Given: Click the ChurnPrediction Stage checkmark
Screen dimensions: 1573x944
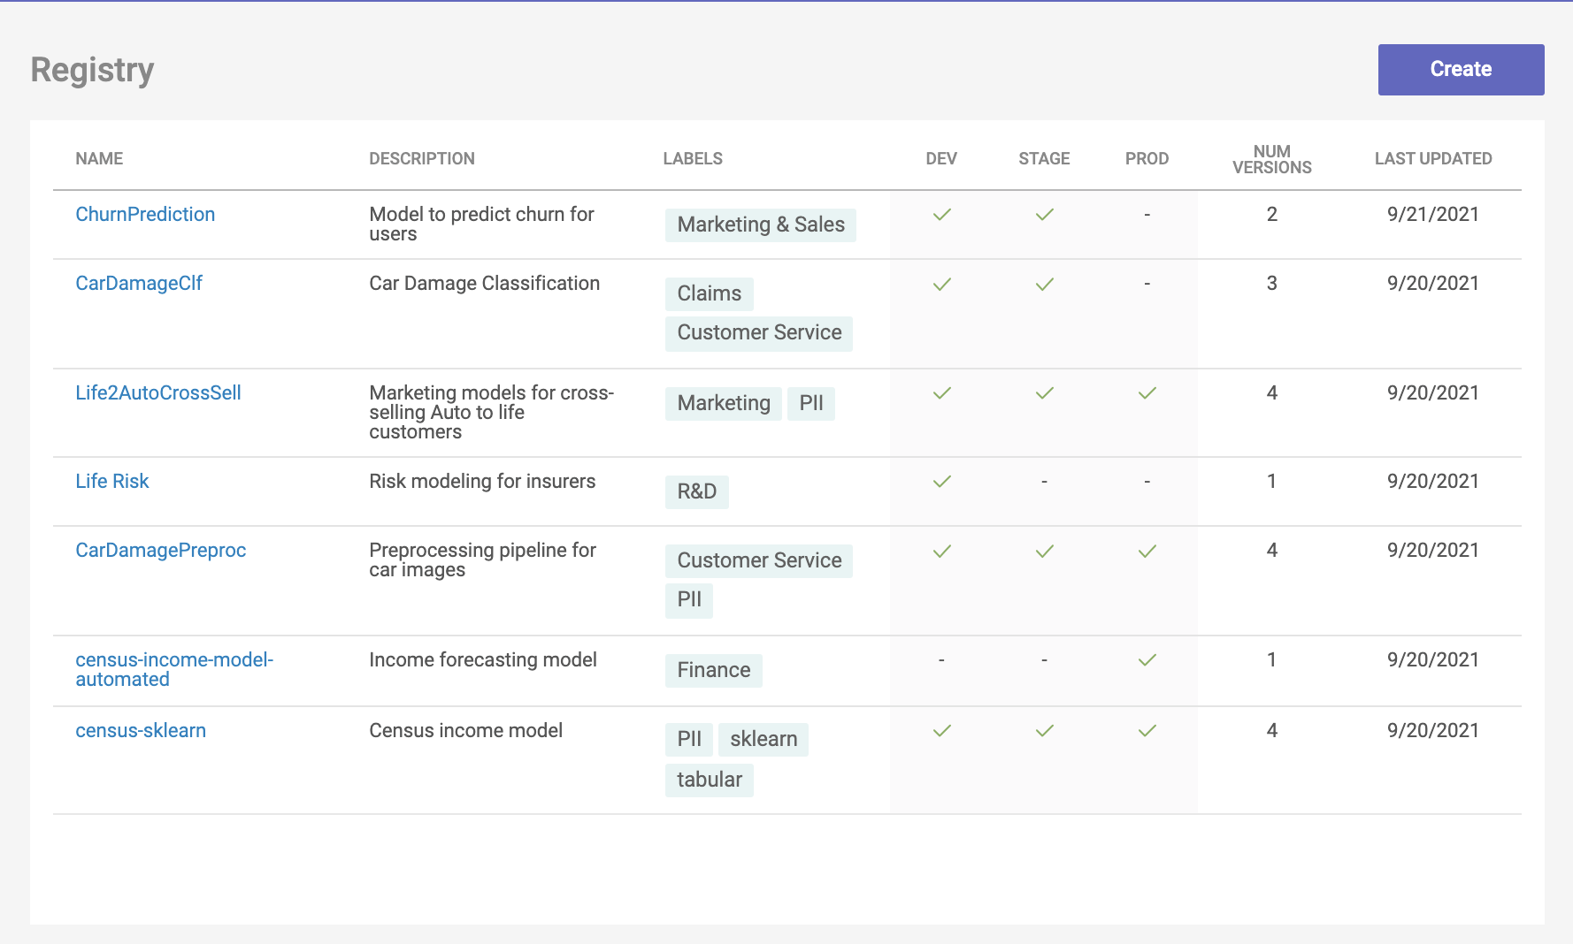Looking at the screenshot, I should pos(1044,214).
